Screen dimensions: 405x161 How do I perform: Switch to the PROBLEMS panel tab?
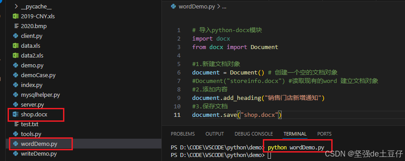click(183, 134)
